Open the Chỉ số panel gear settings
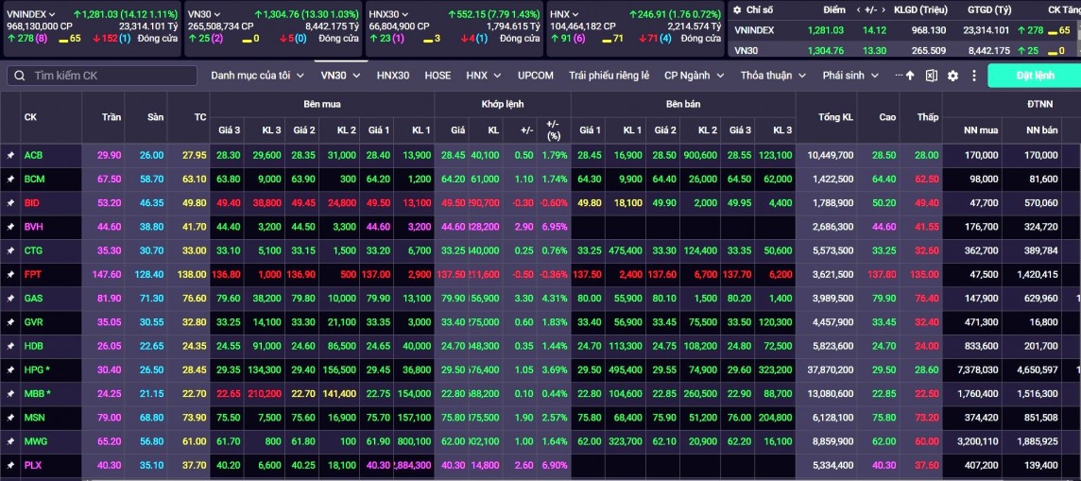 [737, 10]
